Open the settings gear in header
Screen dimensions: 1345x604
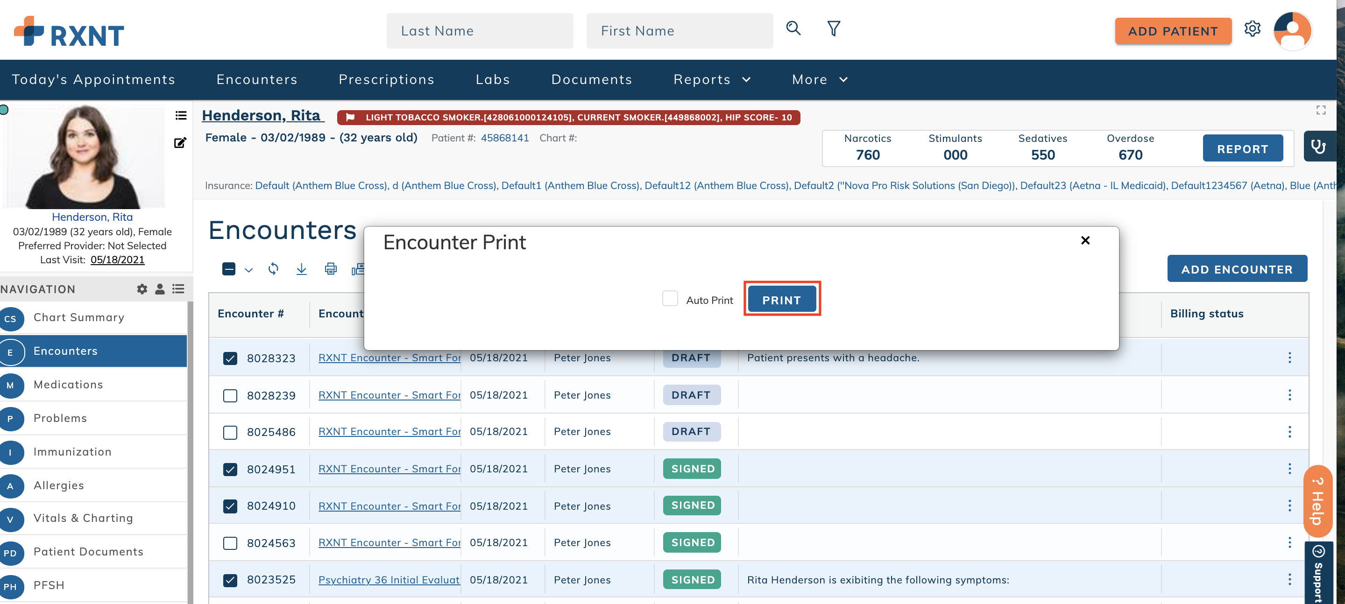(x=1253, y=29)
